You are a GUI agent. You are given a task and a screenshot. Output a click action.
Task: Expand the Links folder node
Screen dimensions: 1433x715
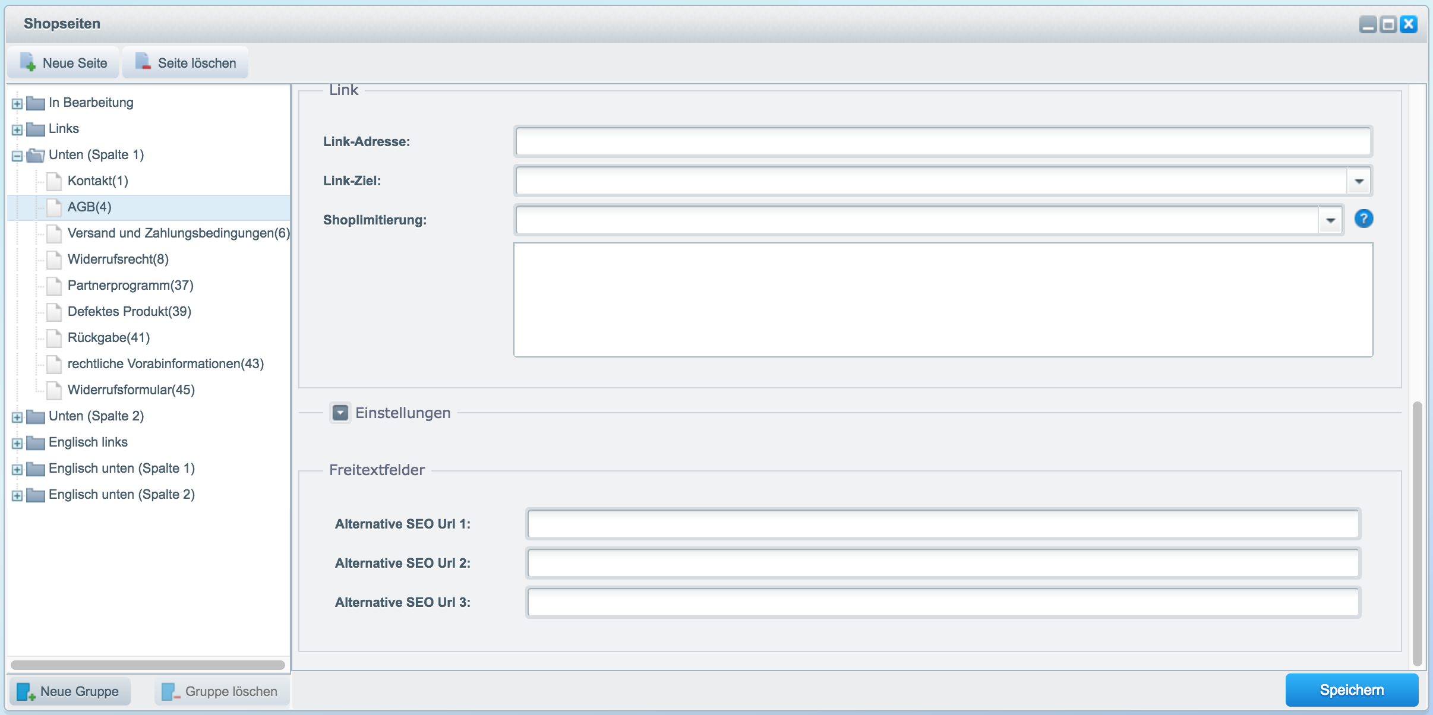pyautogui.click(x=17, y=130)
